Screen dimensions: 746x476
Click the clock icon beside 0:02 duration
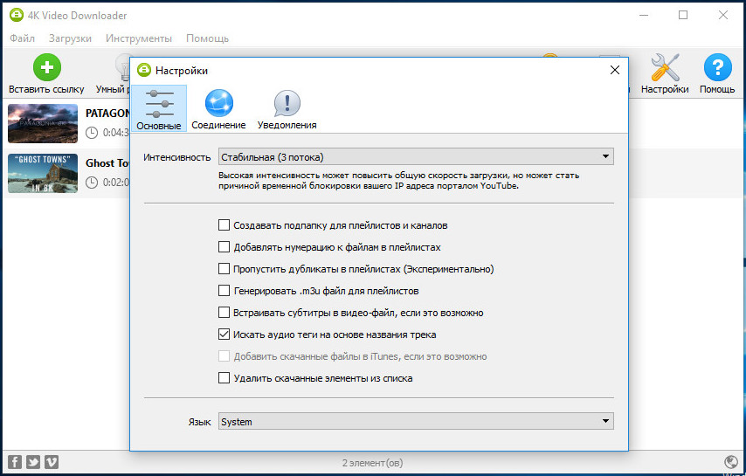tap(92, 183)
